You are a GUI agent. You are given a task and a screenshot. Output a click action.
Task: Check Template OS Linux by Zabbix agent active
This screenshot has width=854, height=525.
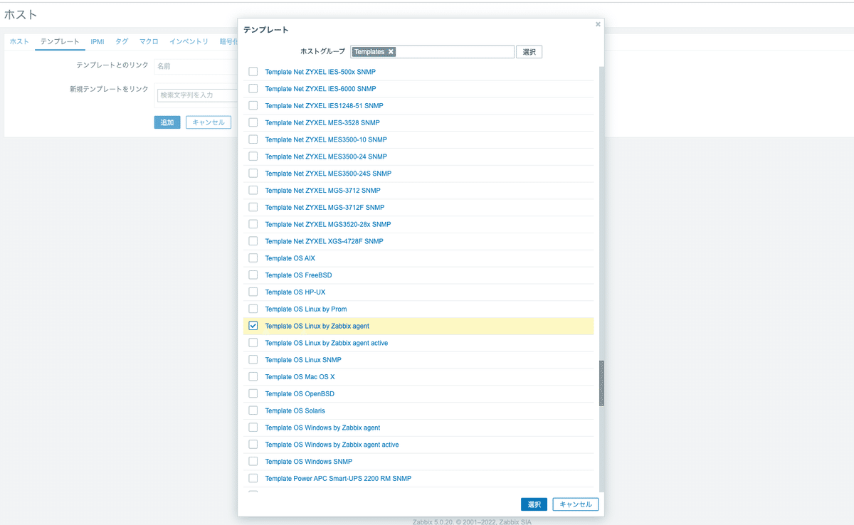pyautogui.click(x=253, y=343)
